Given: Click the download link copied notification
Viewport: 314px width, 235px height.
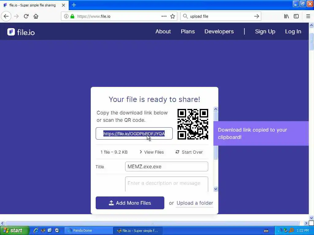Looking at the screenshot, I should click(261, 133).
